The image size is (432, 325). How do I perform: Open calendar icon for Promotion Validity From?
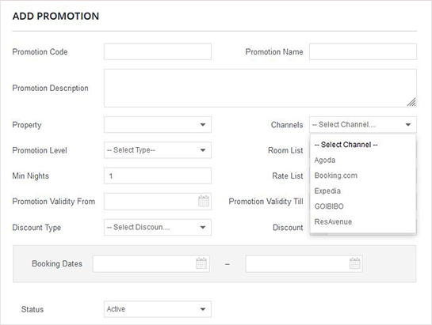[204, 202]
